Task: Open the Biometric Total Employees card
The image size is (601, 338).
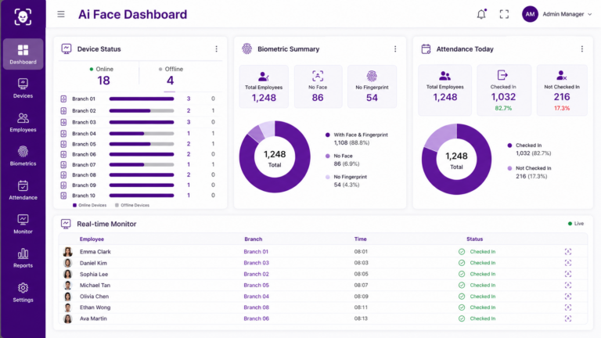Action: coord(264,87)
